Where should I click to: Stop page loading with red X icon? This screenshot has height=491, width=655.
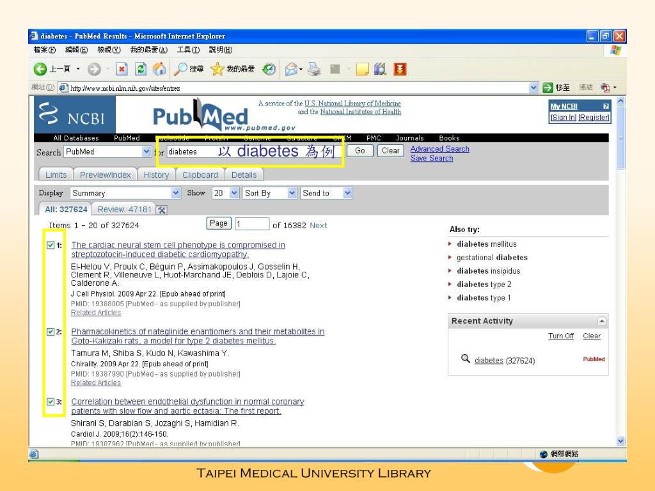coord(122,69)
